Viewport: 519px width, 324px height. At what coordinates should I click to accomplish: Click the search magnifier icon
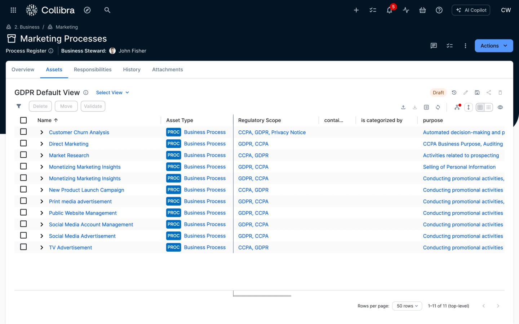(107, 10)
